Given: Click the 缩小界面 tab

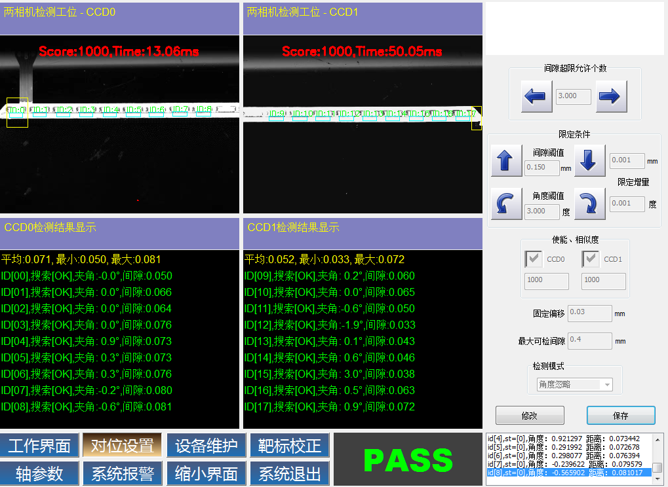Looking at the screenshot, I should (x=205, y=473).
